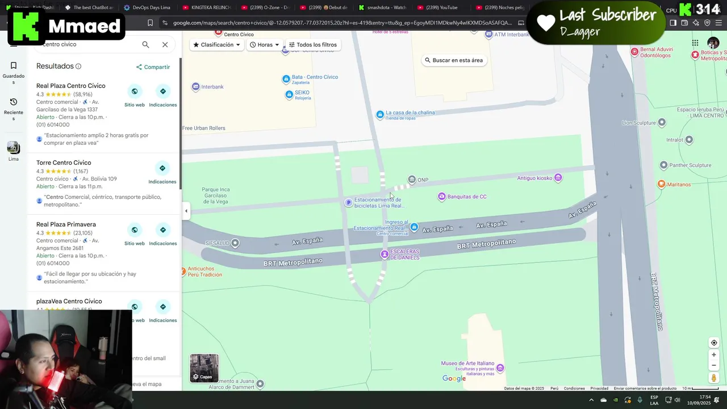Image resolution: width=727 pixels, height=409 pixels.
Task: Click the Intraiot map marker
Action: [689, 140]
